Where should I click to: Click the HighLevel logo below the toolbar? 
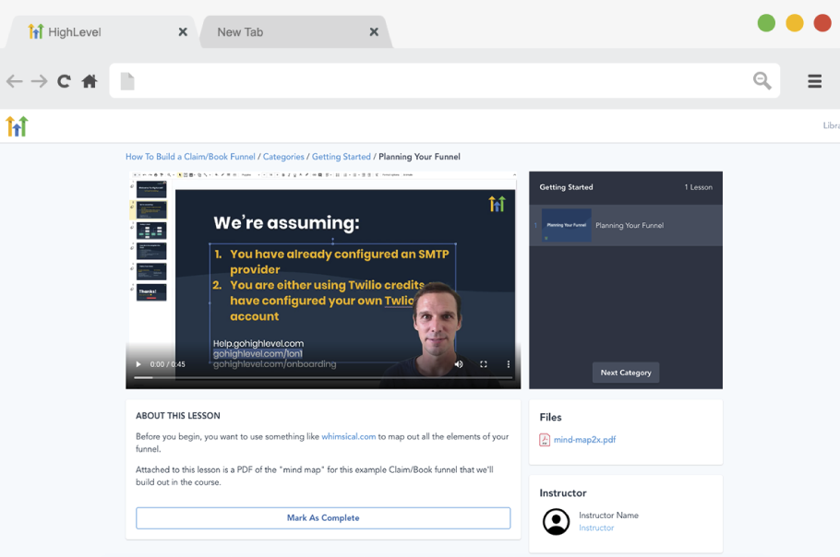point(17,126)
